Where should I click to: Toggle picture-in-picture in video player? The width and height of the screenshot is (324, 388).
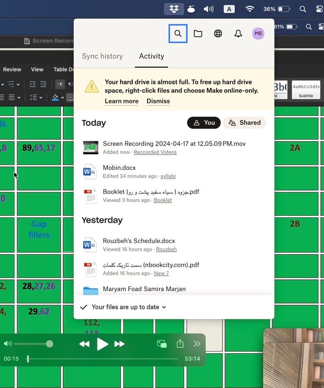pos(162,344)
